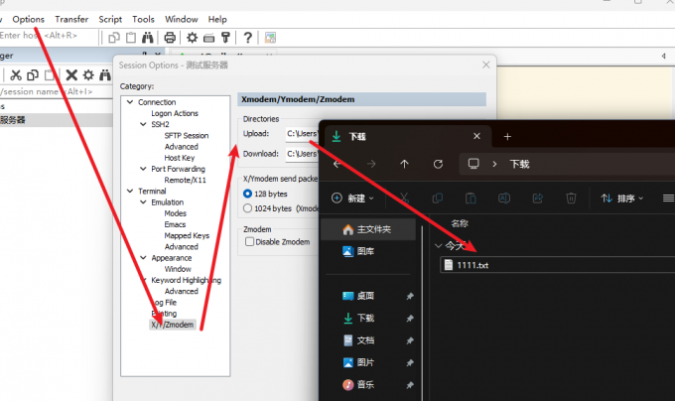Select Host Key category

click(180, 158)
